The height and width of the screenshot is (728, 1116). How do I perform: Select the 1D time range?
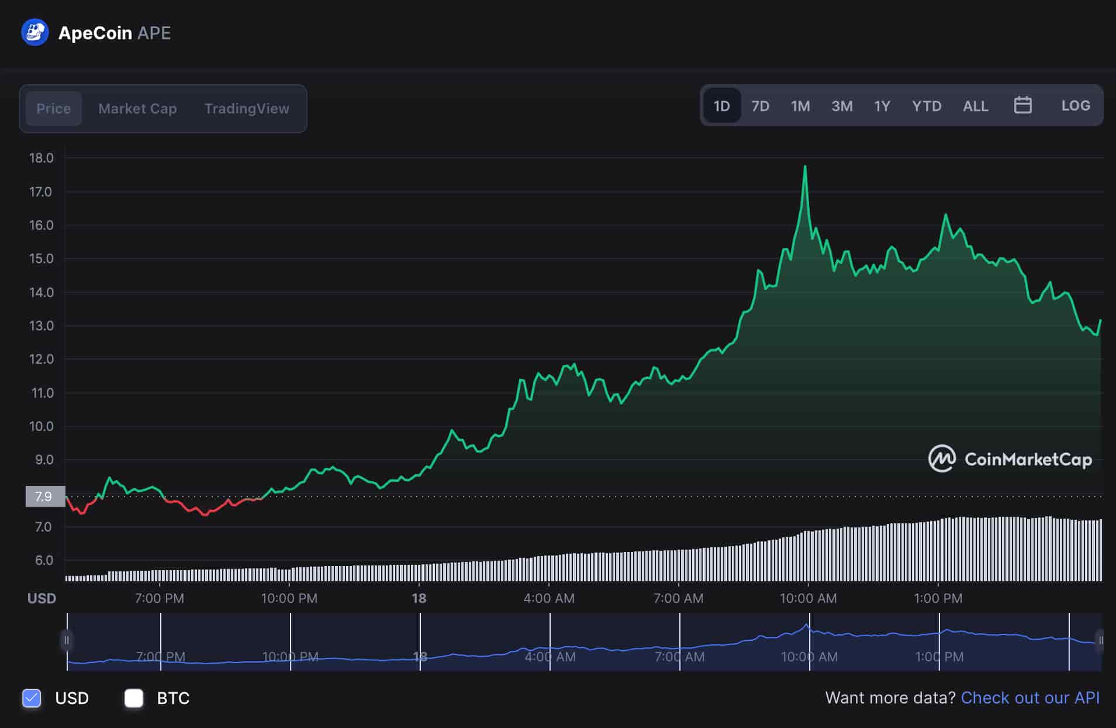721,106
